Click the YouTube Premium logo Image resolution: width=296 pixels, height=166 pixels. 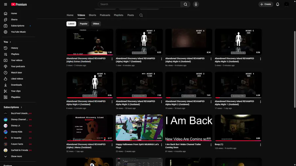click(x=19, y=4)
